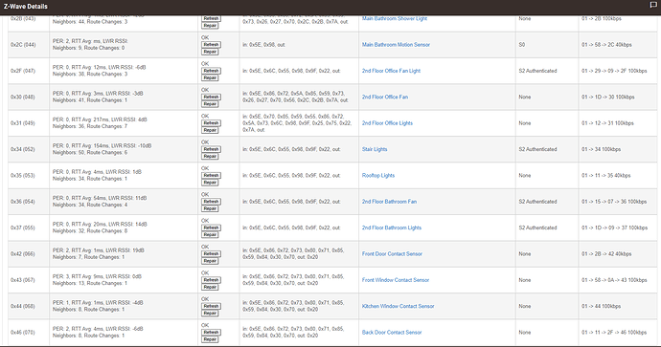
Task: Repair node 0x43 Front Window Contact Sensor
Action: tap(210, 287)
